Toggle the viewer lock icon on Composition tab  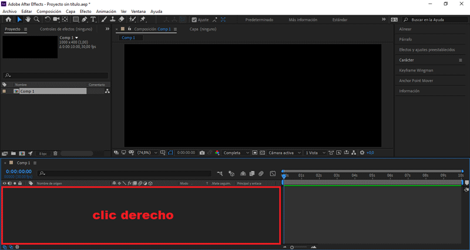point(129,29)
